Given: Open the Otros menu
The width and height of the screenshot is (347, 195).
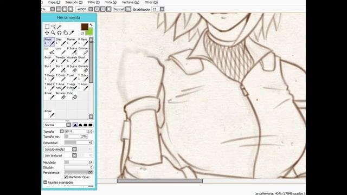Looking at the screenshot, I should pos(151,2).
